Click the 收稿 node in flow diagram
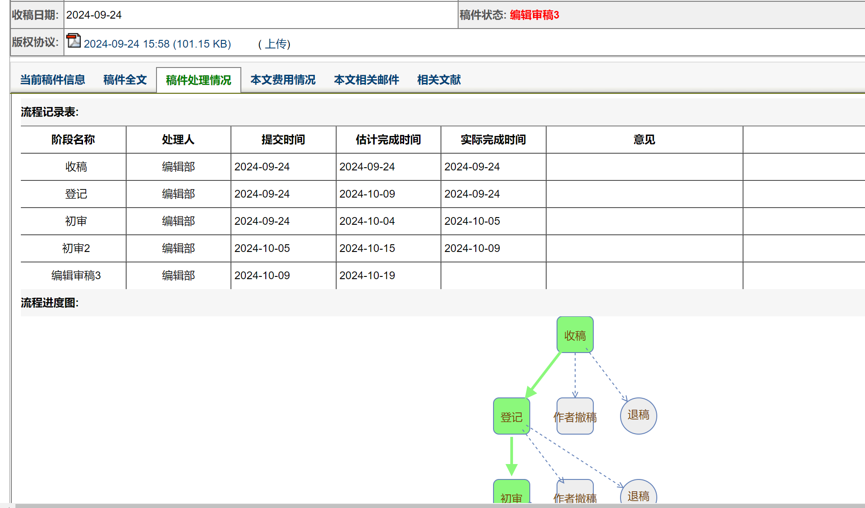Image resolution: width=865 pixels, height=508 pixels. coord(575,335)
